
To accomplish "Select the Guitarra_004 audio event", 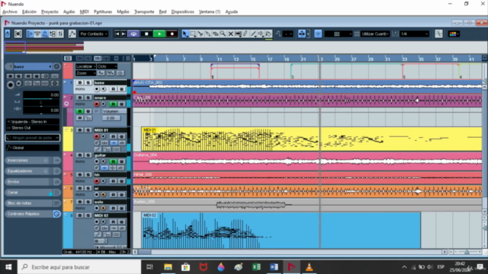I will pyautogui.click(x=307, y=161).
